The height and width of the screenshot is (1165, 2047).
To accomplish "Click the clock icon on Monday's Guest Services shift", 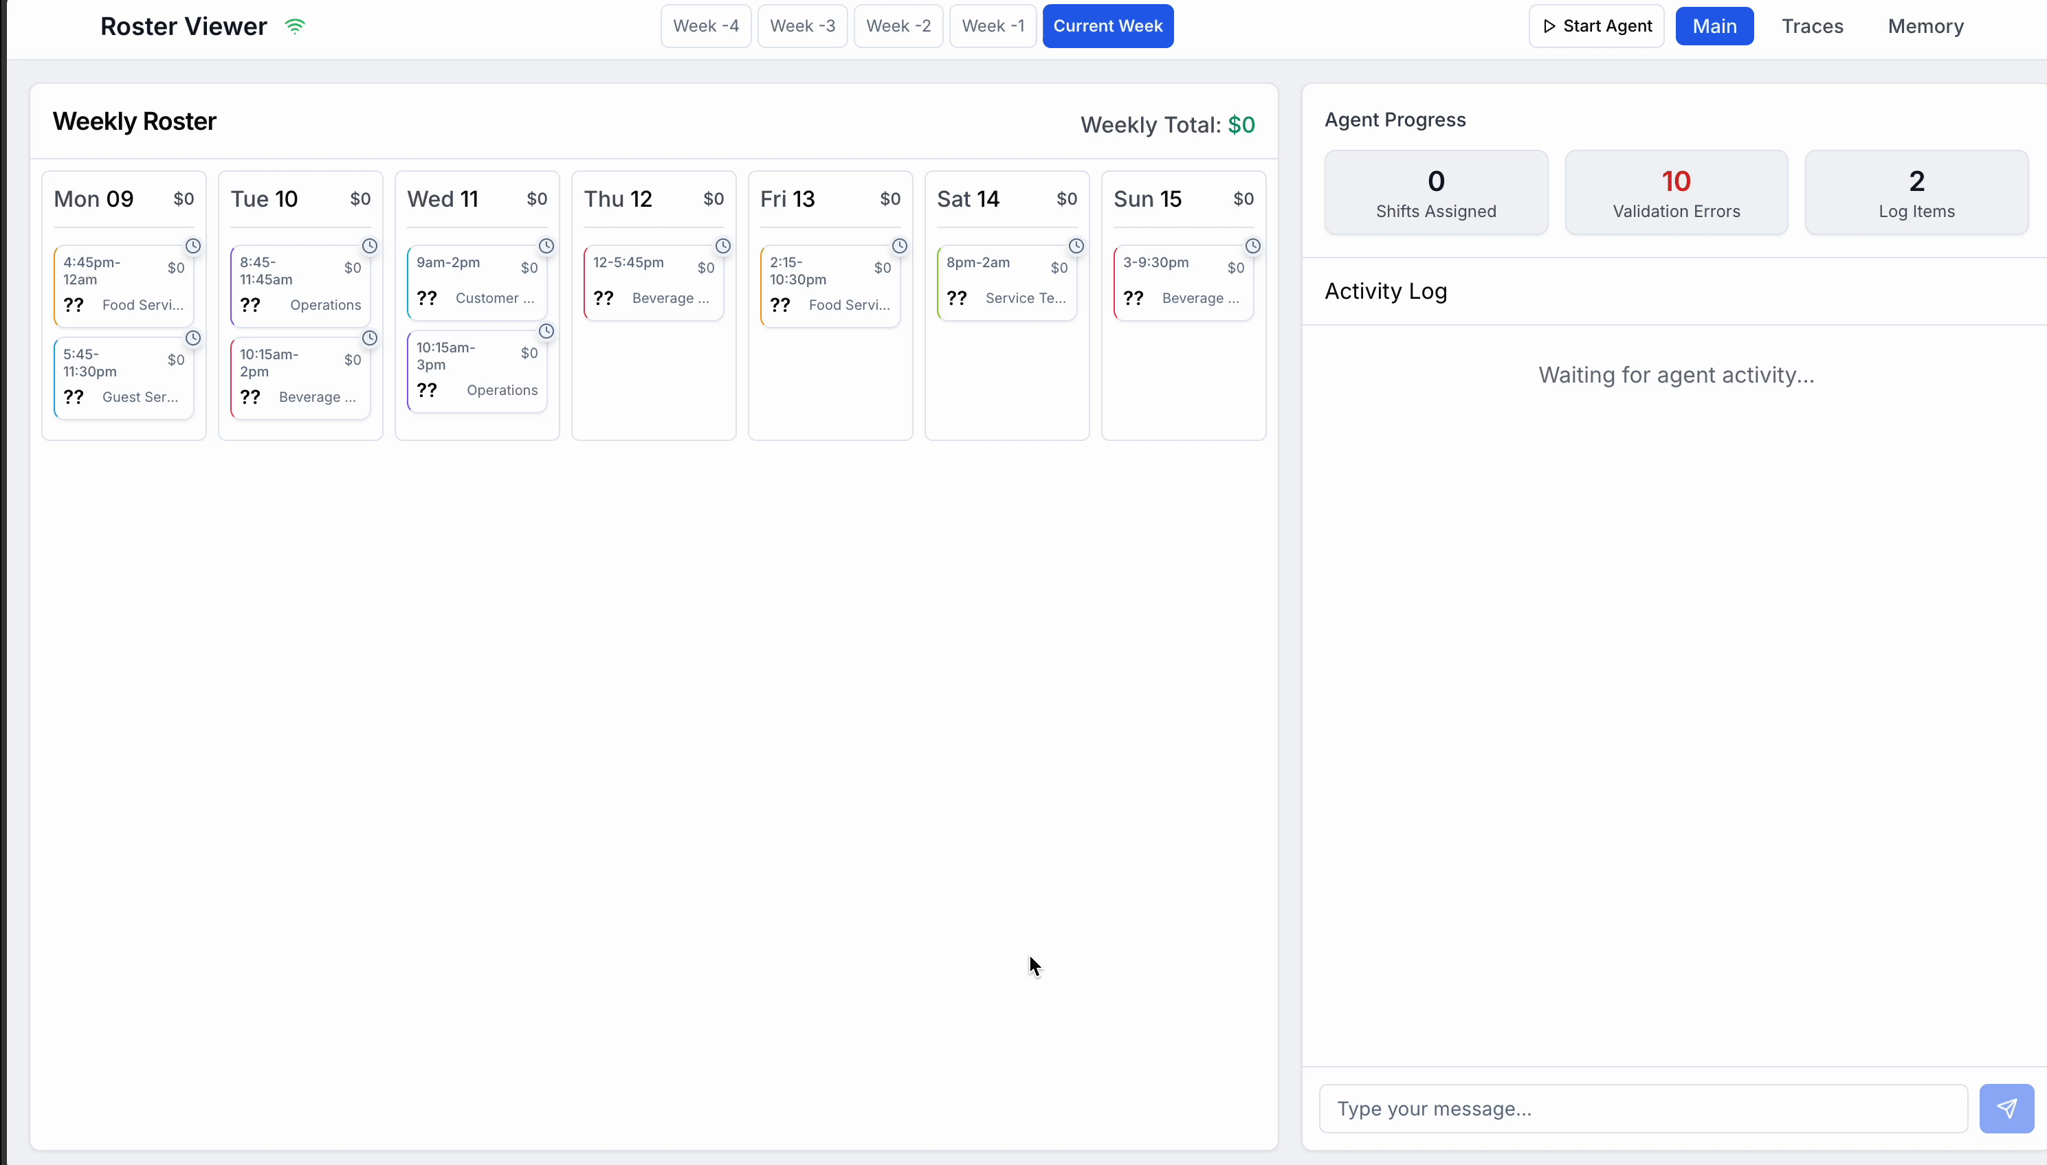I will coord(193,337).
